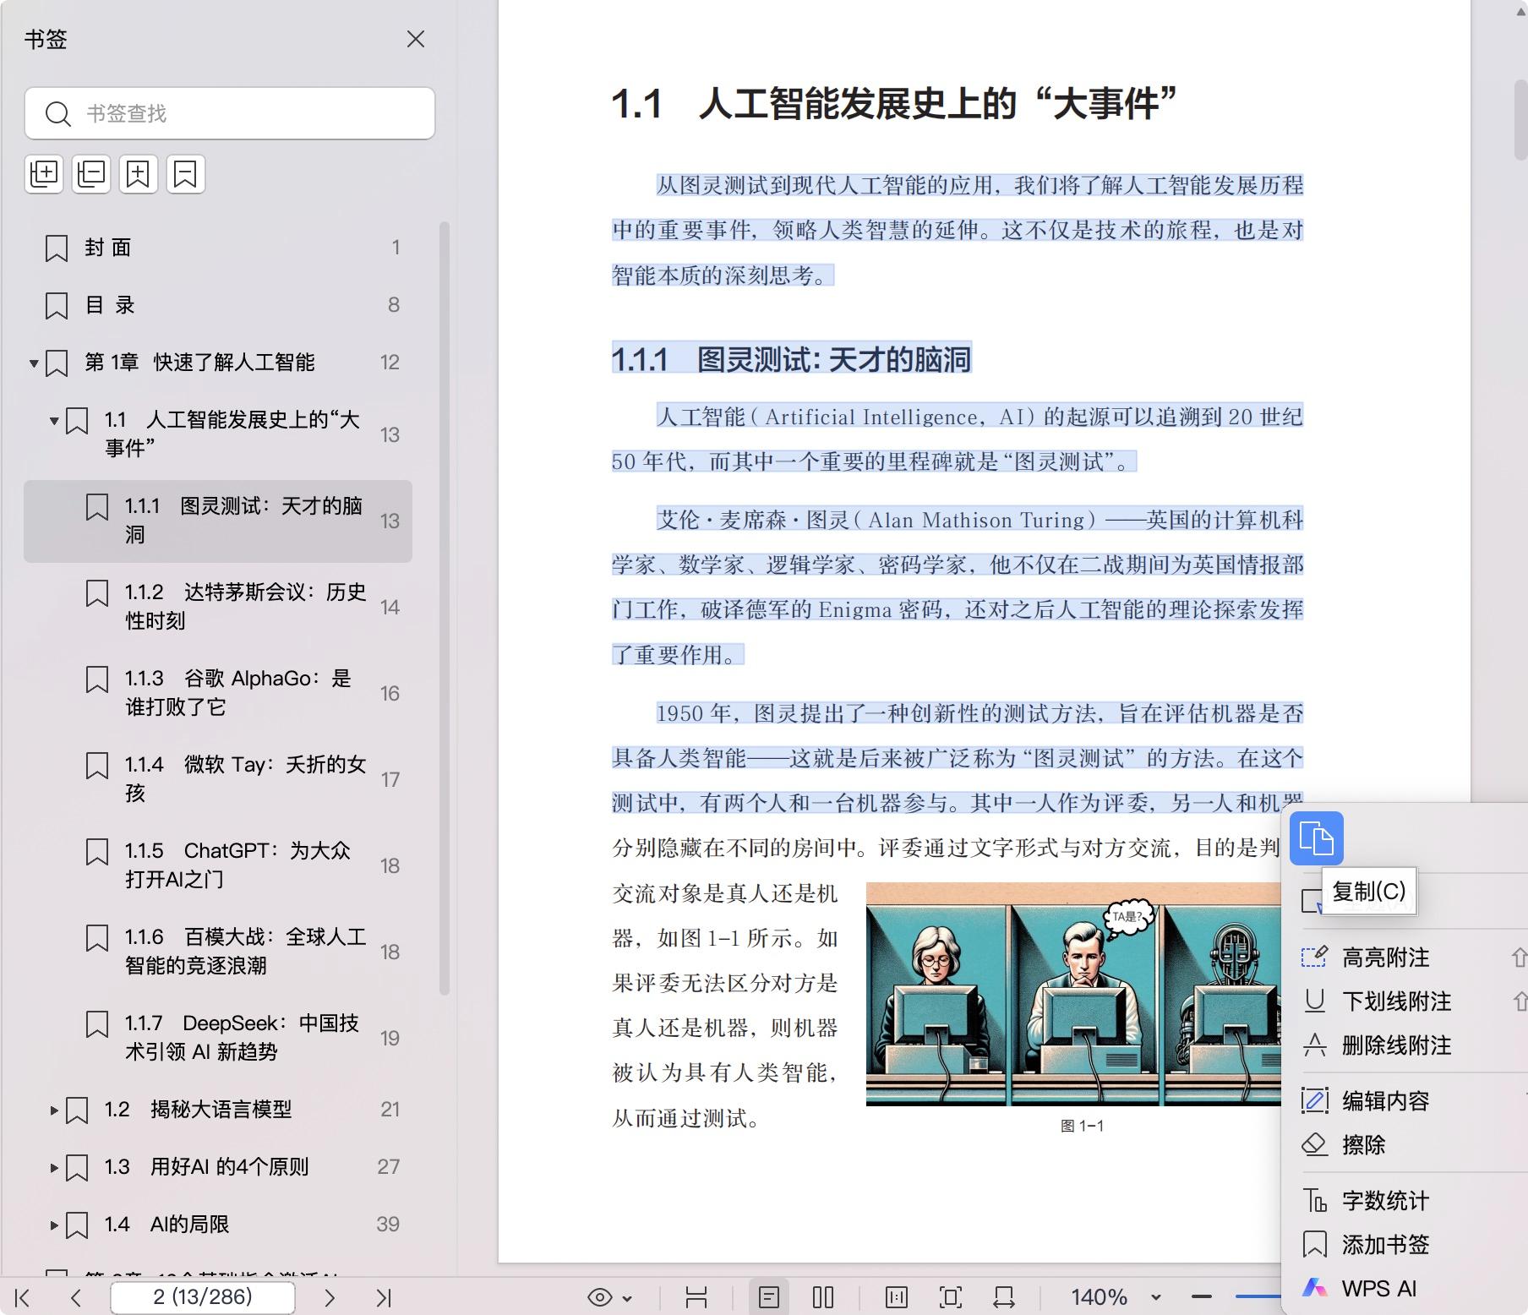Click the copy icon in context menu
This screenshot has width=1528, height=1315.
pos(1317,838)
